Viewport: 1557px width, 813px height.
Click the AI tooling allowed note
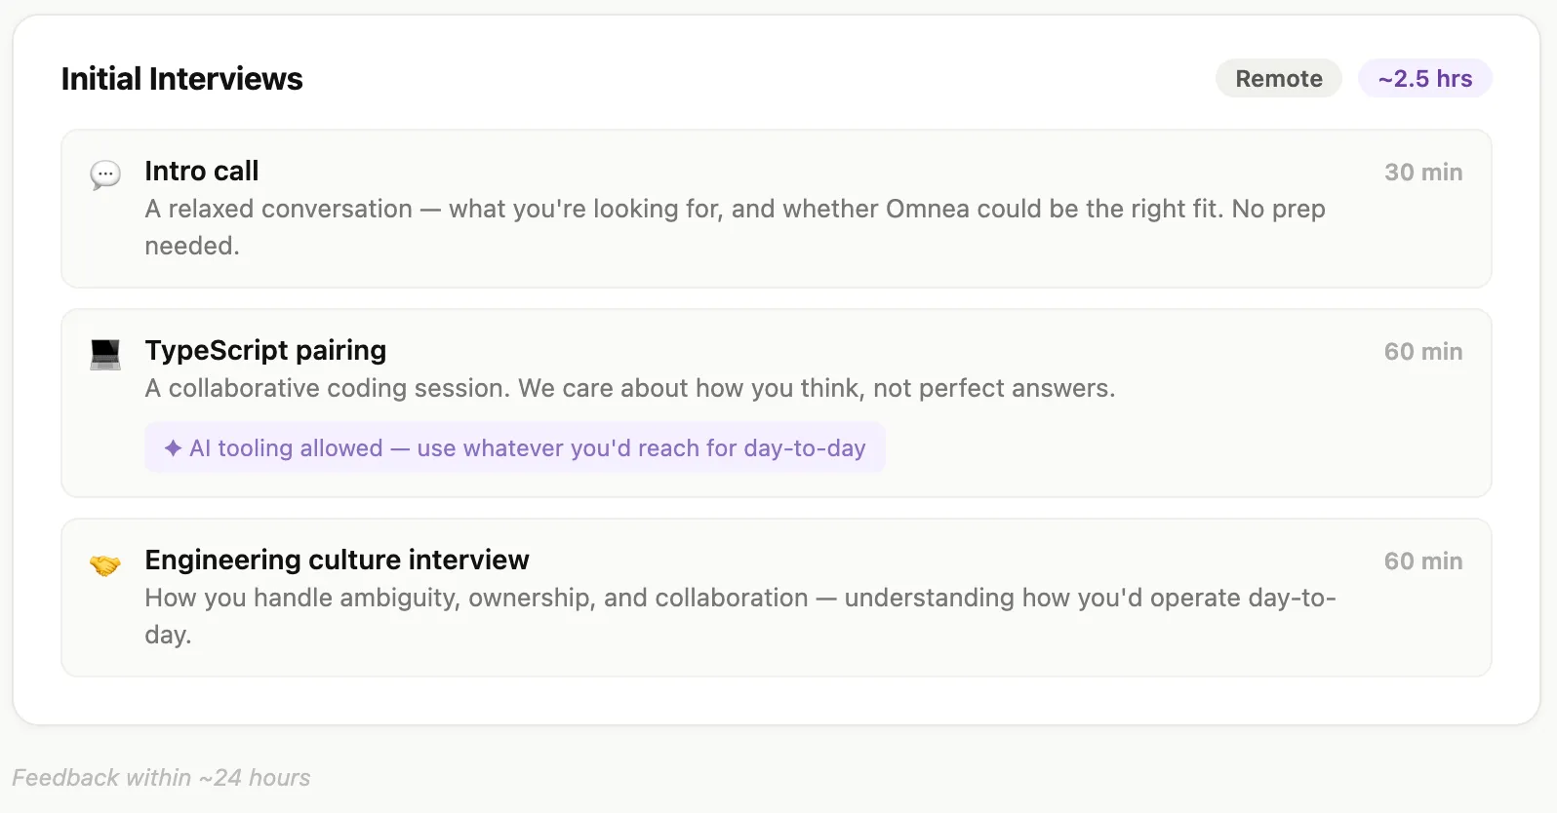[515, 447]
